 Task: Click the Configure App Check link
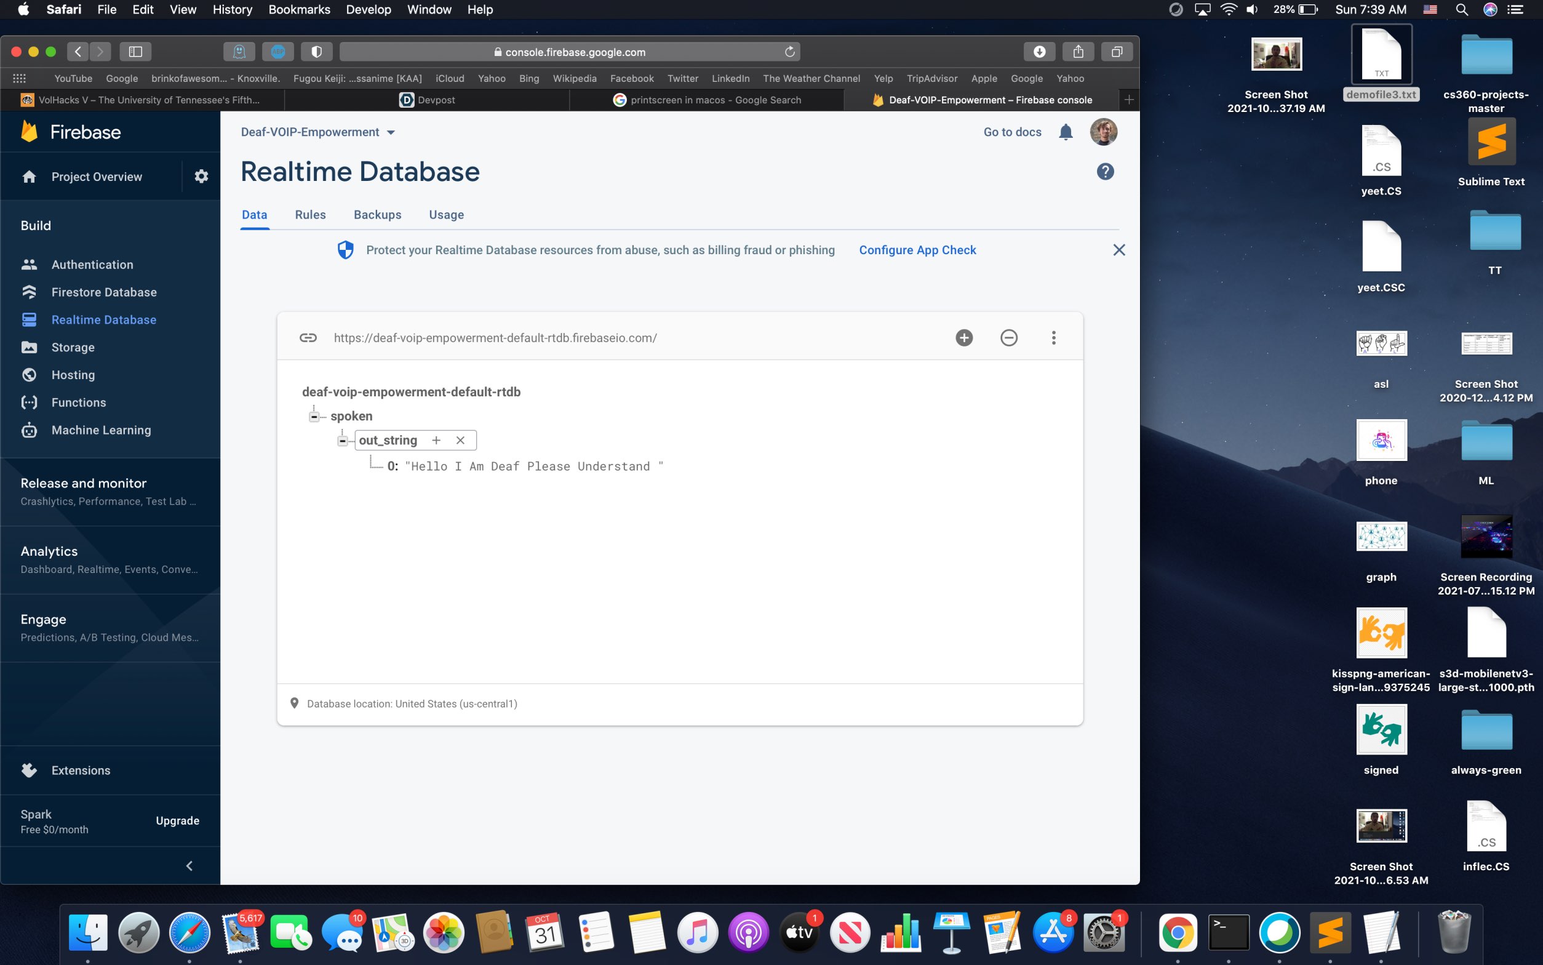pos(917,250)
